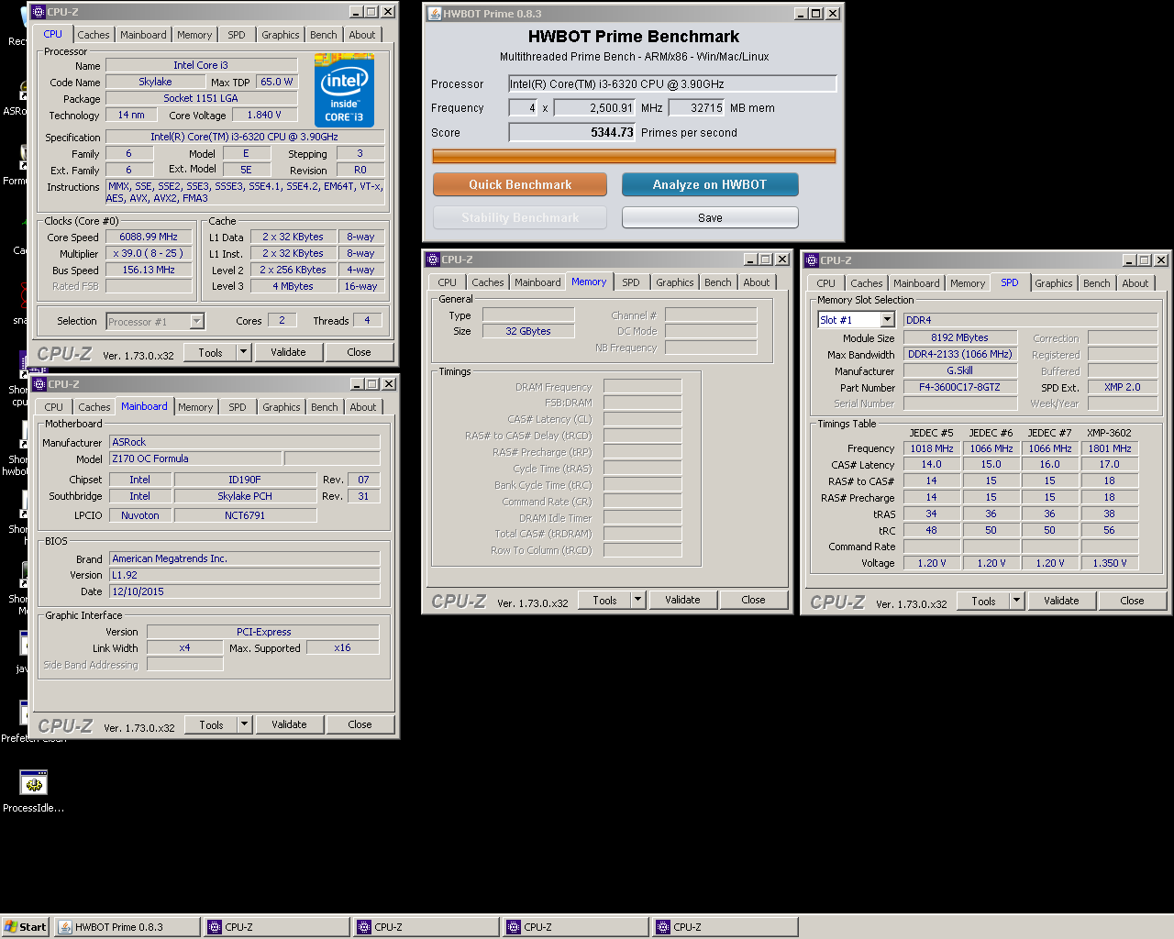Viewport: 1174px width, 939px height.
Task: Click the orange benchmark progress bar
Action: [634, 156]
